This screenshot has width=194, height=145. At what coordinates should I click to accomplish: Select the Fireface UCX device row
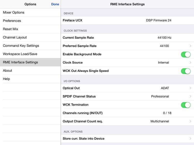(x=128, y=20)
